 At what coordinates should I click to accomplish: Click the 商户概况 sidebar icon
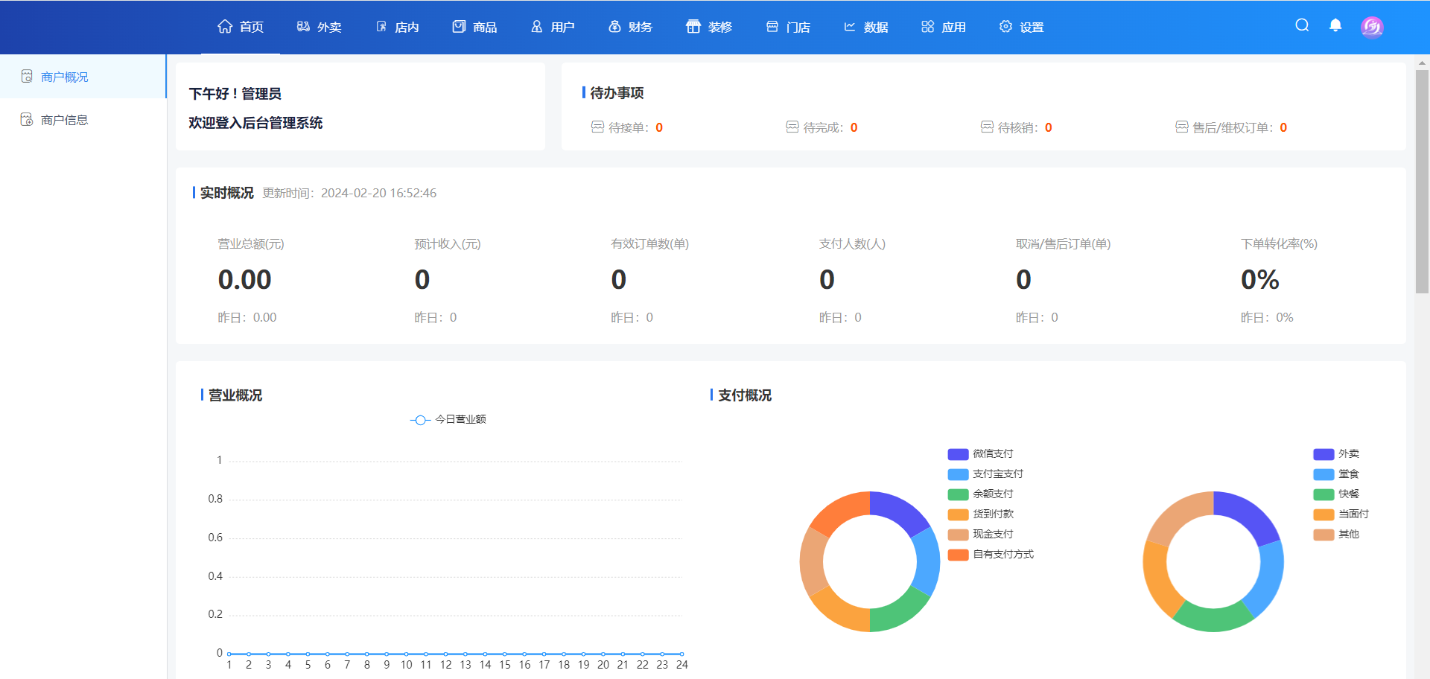click(x=27, y=76)
